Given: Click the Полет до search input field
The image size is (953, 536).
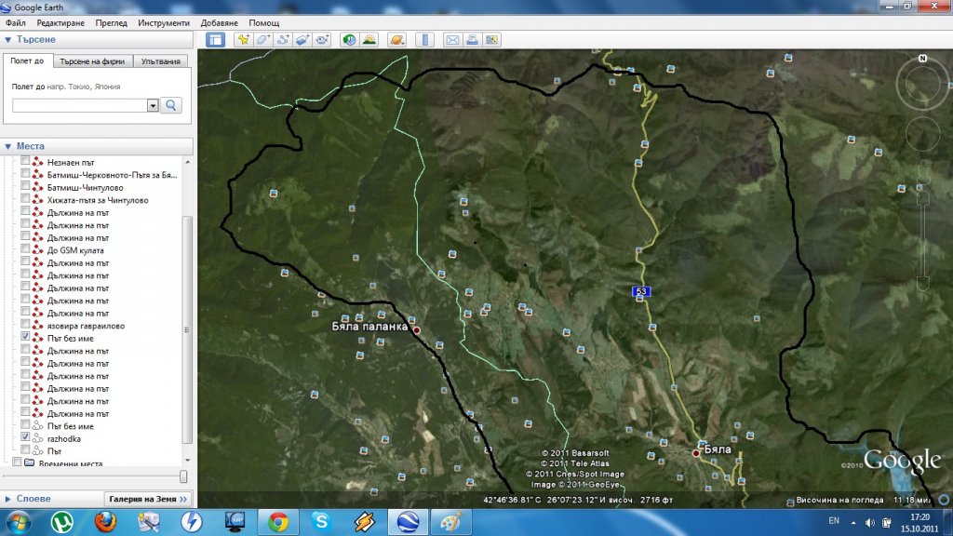Looking at the screenshot, I should 80,106.
